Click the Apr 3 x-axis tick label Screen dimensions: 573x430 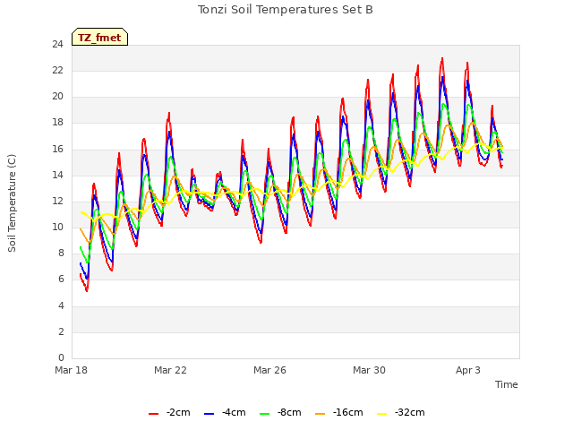pos(468,370)
